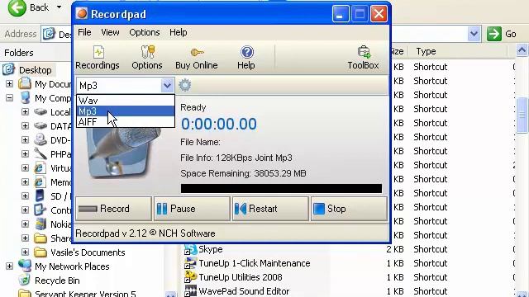
Task: Click the My Computer icon in tree
Action: (x=25, y=98)
